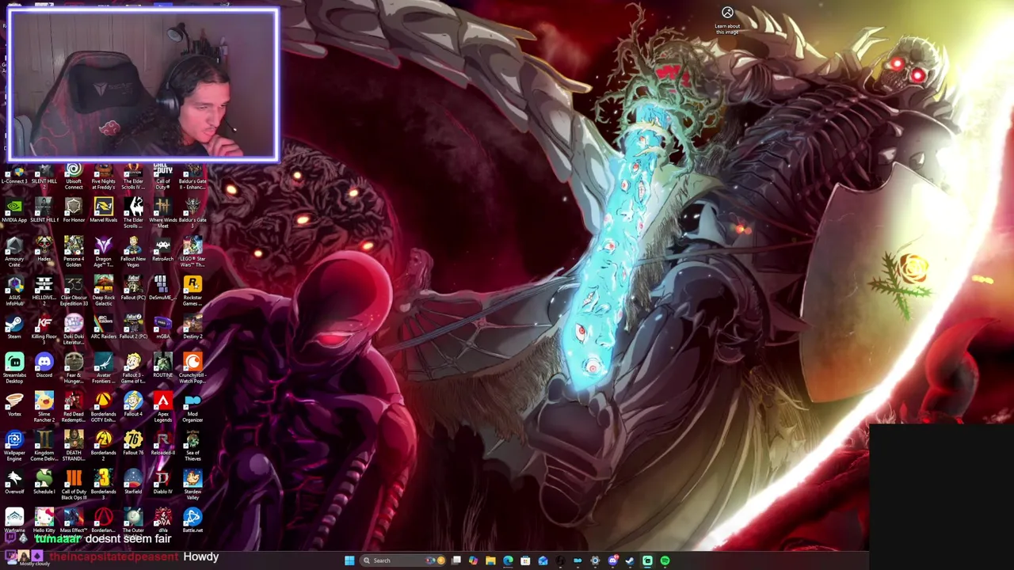Open the Steam desktop shortcut
1014x570 pixels.
[14, 327]
